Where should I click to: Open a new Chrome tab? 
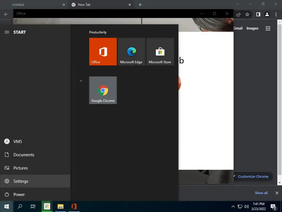coord(140,5)
